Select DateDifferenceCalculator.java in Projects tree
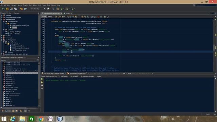 [x=20, y=26]
